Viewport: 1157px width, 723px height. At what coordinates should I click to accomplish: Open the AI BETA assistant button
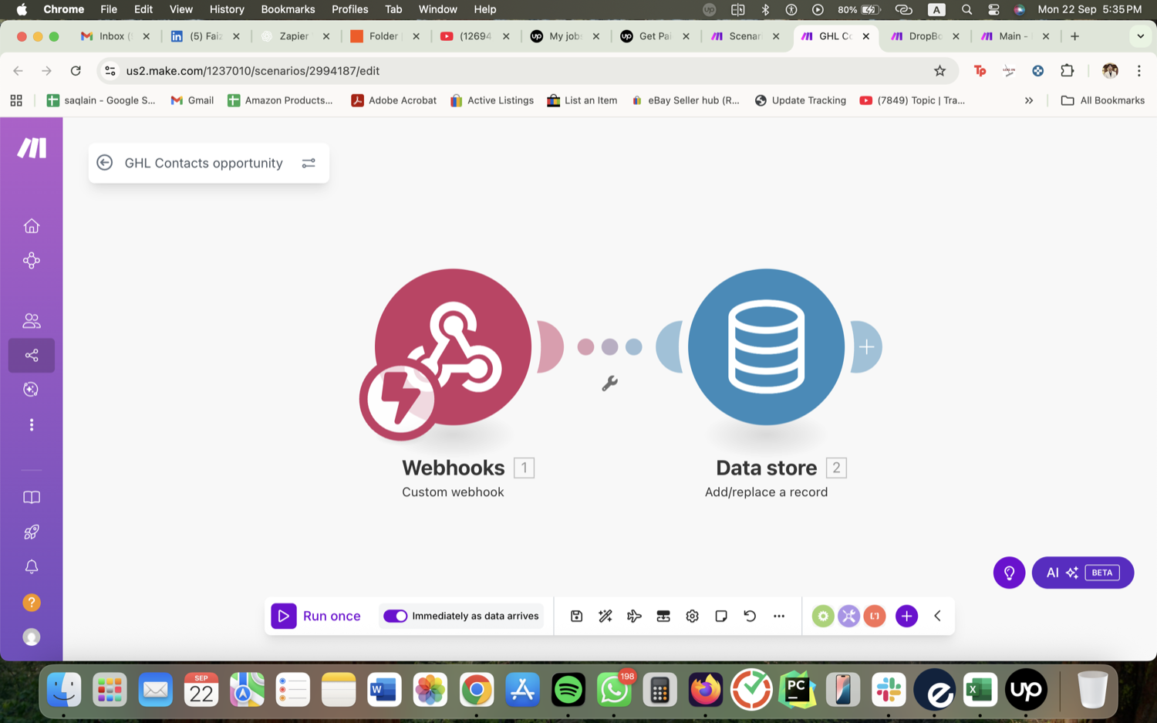pyautogui.click(x=1082, y=573)
